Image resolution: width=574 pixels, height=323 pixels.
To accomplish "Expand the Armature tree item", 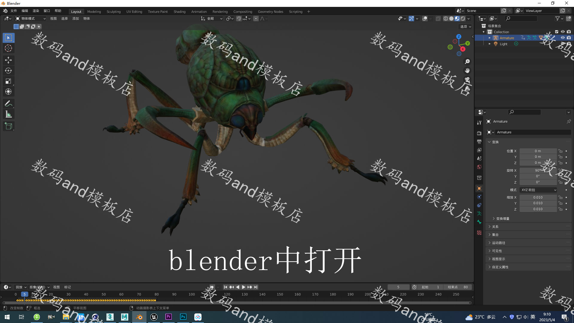I will (490, 38).
